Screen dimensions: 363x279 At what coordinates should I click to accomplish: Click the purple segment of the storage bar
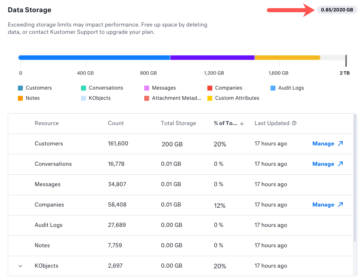[212, 58]
